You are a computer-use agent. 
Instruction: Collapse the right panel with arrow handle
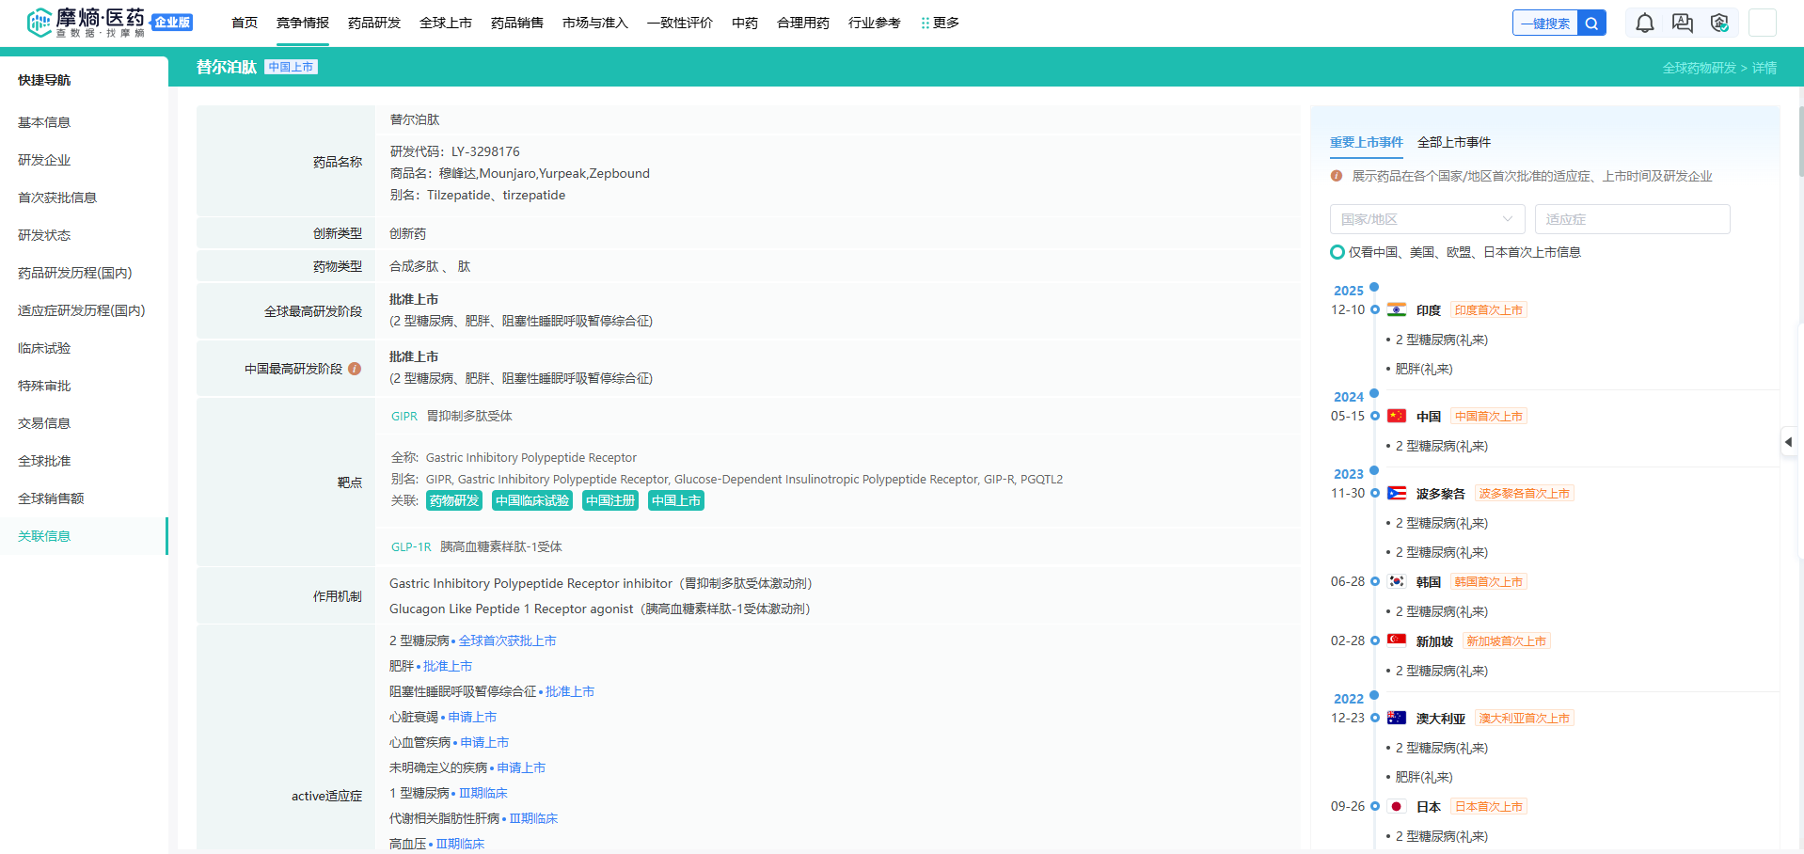pyautogui.click(x=1788, y=441)
